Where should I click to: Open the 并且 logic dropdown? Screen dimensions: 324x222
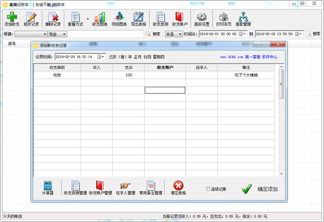174,34
